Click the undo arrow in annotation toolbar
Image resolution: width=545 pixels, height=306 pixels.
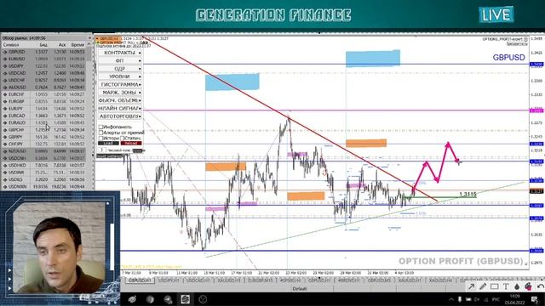(x=540, y=286)
